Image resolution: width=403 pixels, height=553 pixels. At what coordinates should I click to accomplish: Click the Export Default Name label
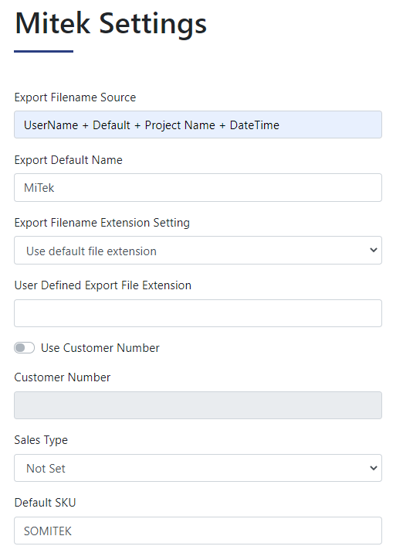pos(68,160)
